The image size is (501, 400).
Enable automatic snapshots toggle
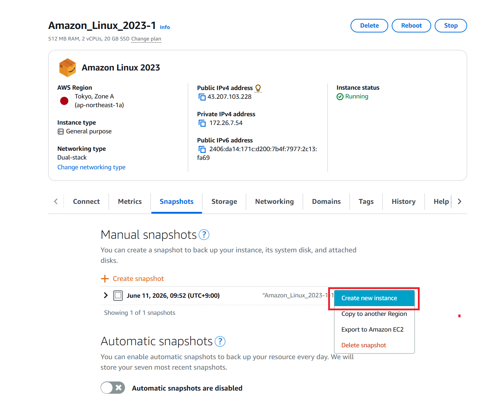pos(113,388)
